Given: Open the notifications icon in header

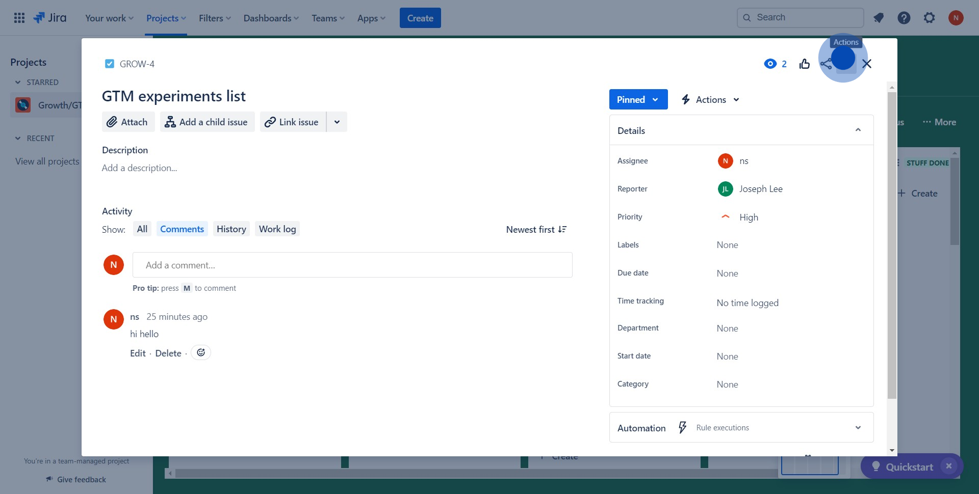Looking at the screenshot, I should pyautogui.click(x=879, y=18).
